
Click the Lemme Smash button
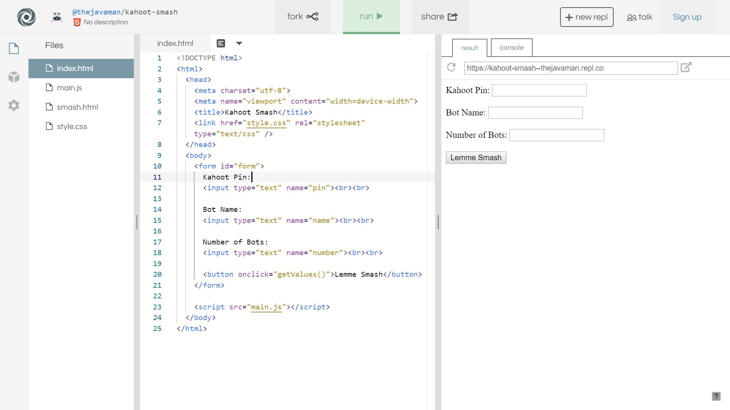point(476,158)
